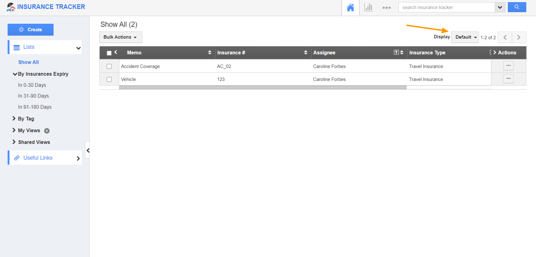536x257 pixels.
Task: Select the In 91-180 Days view
Action: (35, 107)
